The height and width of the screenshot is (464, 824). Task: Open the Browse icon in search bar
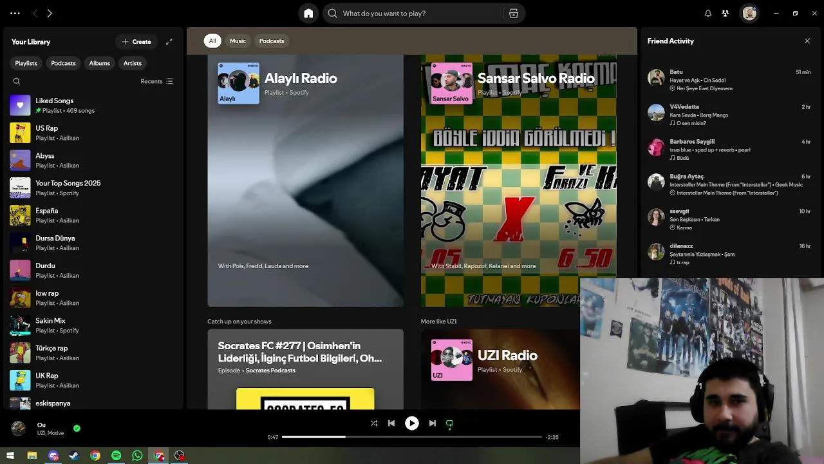point(513,14)
